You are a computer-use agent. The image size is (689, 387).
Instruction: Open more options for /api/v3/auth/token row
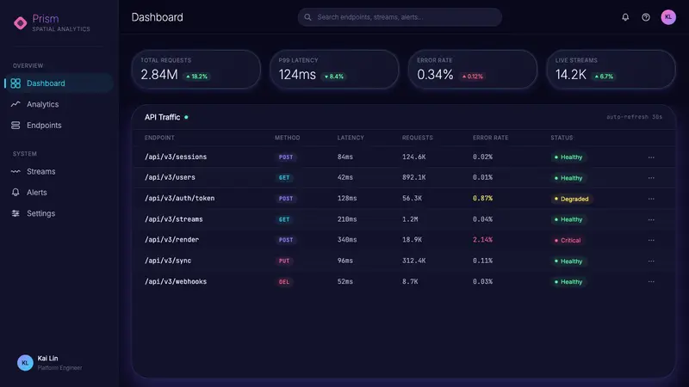pos(651,199)
